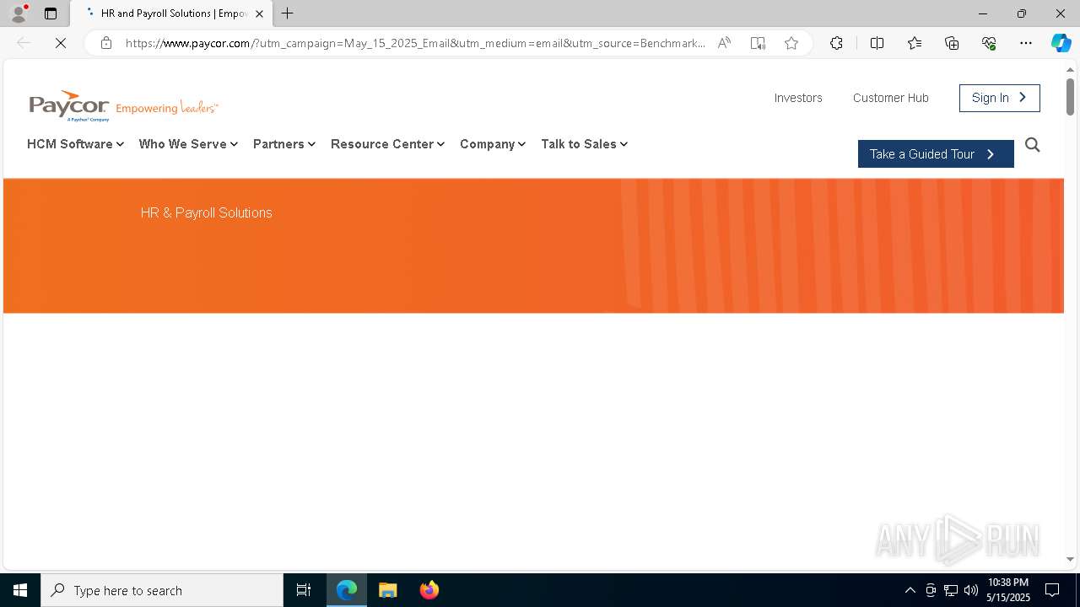Open the Investors link
The image size is (1080, 607).
coord(798,98)
